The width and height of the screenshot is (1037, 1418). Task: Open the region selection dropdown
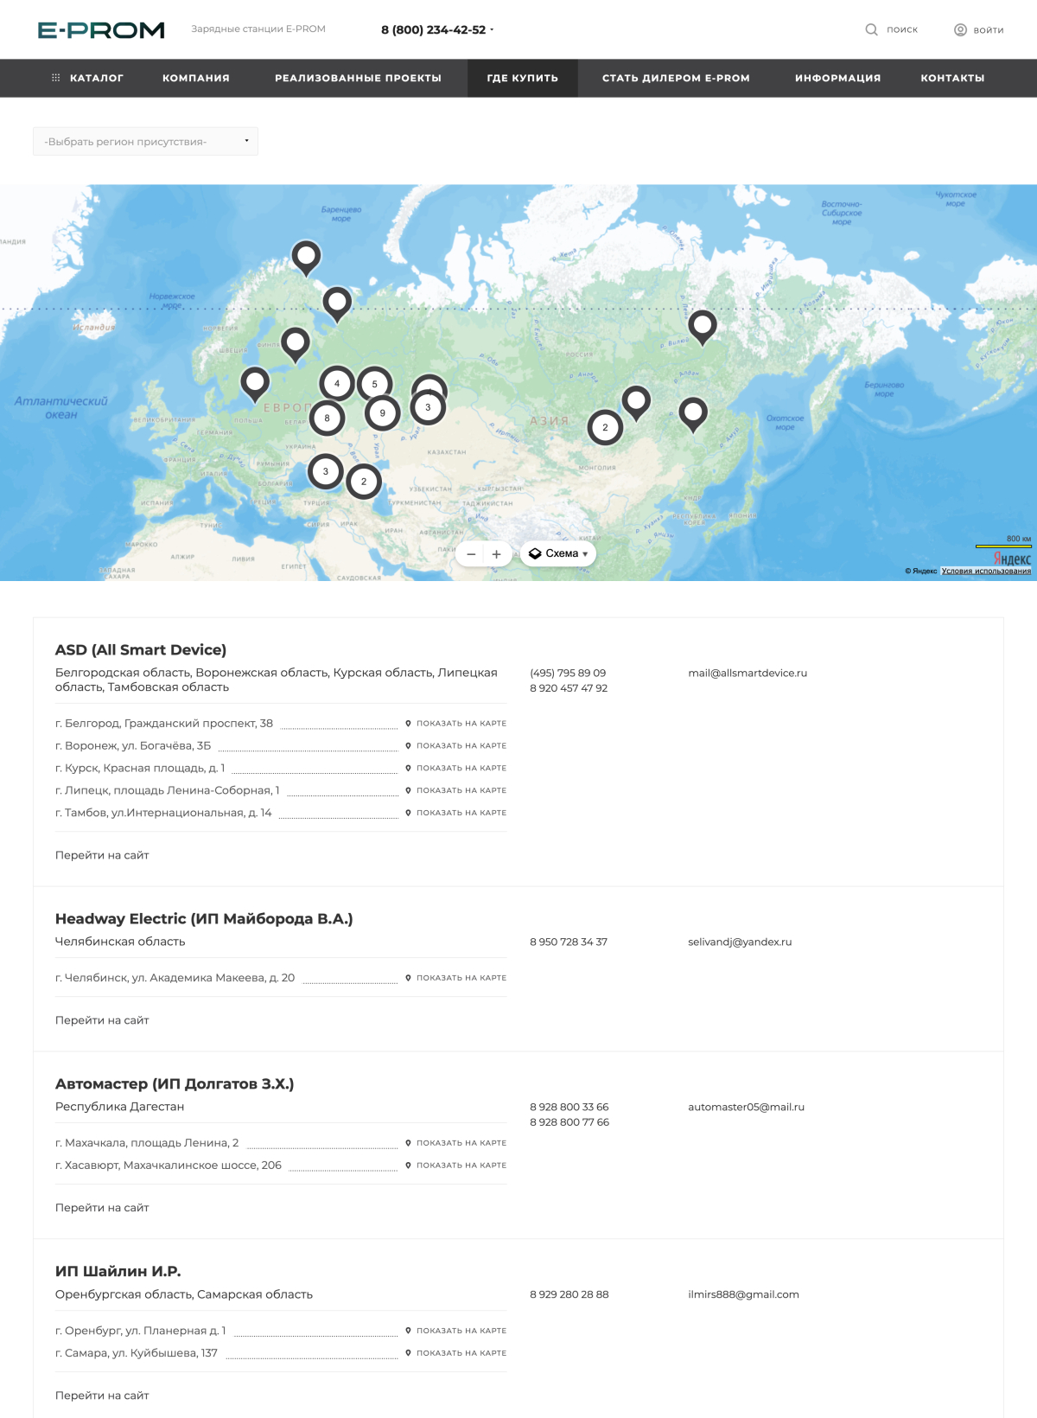click(x=145, y=142)
